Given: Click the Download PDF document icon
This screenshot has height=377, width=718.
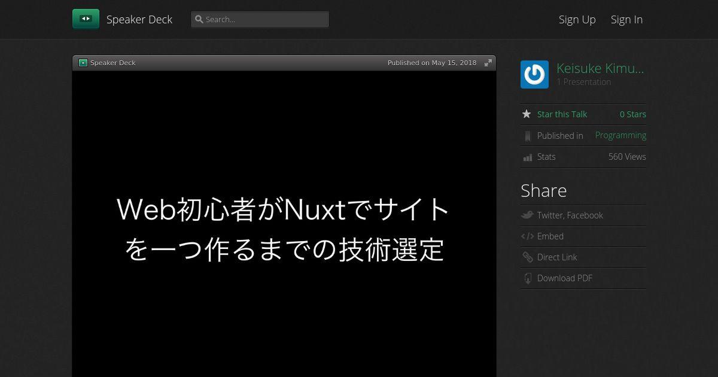Looking at the screenshot, I should [527, 278].
